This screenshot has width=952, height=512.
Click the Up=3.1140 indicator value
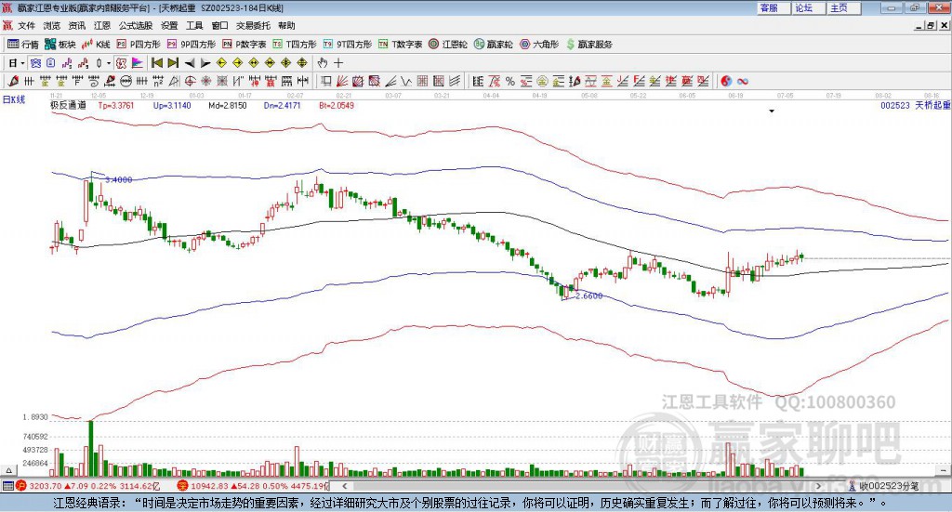pos(172,105)
